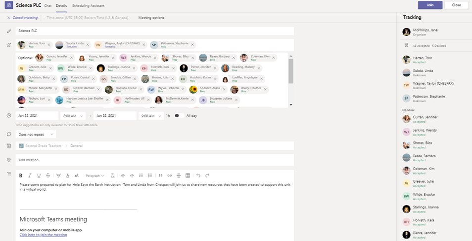
Task: Click the Science PLC title field
Action: [155, 31]
